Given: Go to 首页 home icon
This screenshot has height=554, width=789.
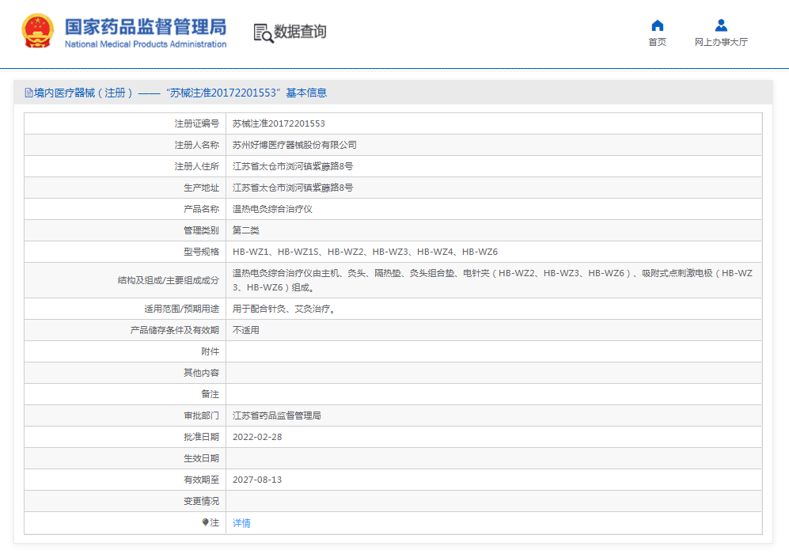Looking at the screenshot, I should coord(657,25).
